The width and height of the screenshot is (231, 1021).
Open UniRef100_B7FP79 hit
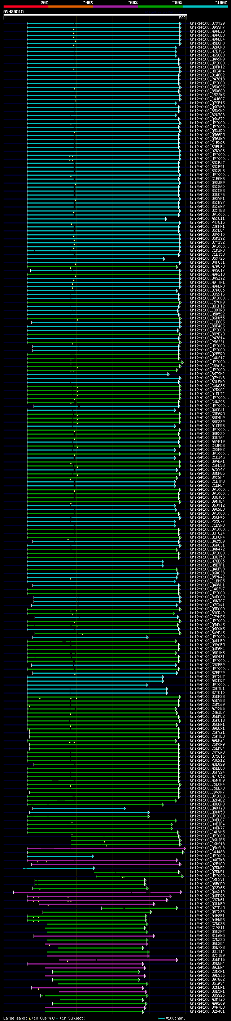pos(207,673)
